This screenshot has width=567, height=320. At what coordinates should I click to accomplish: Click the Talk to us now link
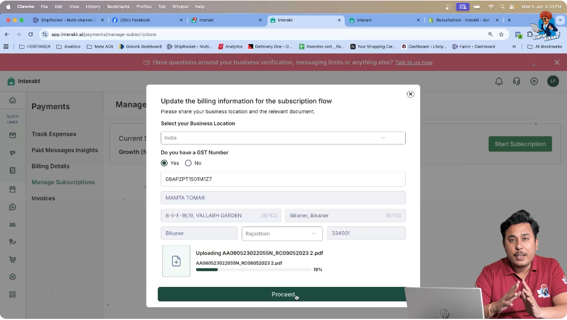[x=414, y=62]
